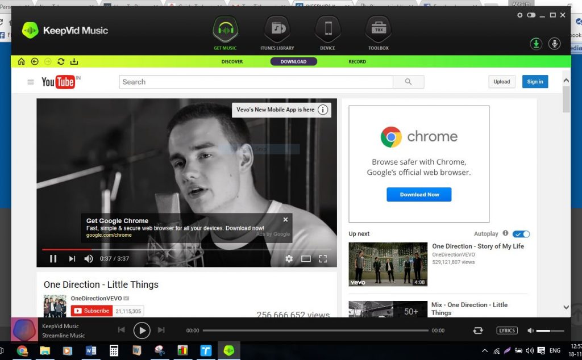Viewport: 582px width, 360px height.
Task: Click the YouTube Sign in button
Action: [535, 82]
